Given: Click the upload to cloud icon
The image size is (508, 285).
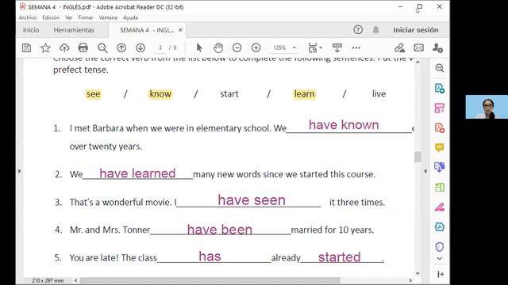Looking at the screenshot, I should pos(64,47).
